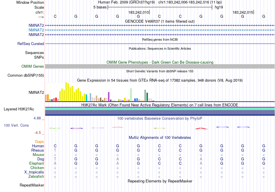
Task: Click the turquoise H3K27Ac signal band
Action: (160, 109)
